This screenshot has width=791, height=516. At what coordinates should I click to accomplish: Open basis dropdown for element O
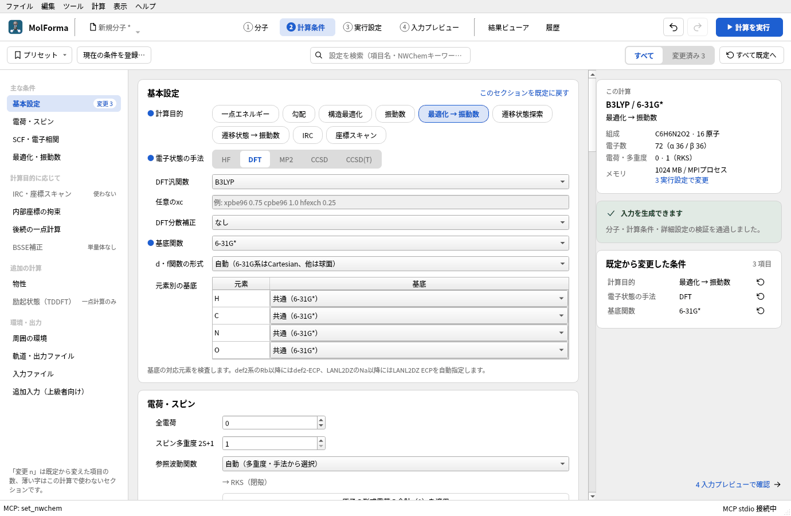pyautogui.click(x=419, y=350)
